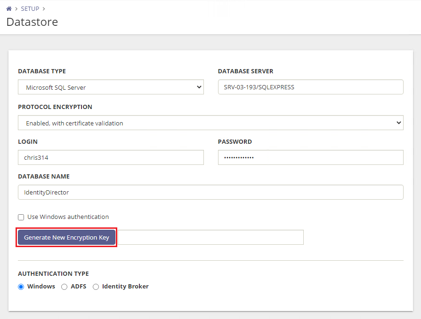Click the DATABASE SERVER field label
This screenshot has width=421, height=319.
245,71
